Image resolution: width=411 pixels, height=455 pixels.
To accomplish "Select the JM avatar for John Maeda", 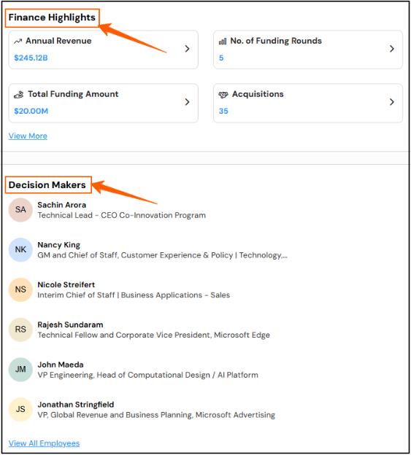I will pyautogui.click(x=20, y=370).
